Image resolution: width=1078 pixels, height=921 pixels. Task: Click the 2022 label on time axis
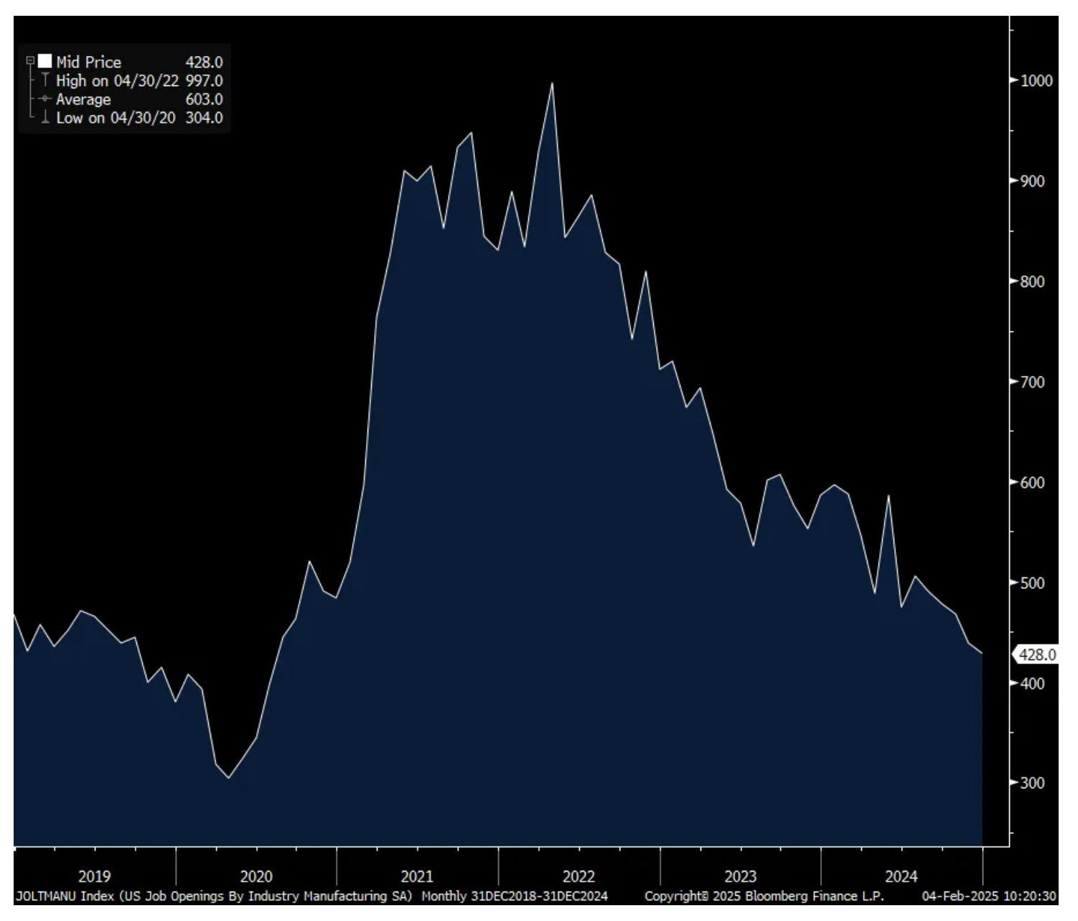pos(578,877)
